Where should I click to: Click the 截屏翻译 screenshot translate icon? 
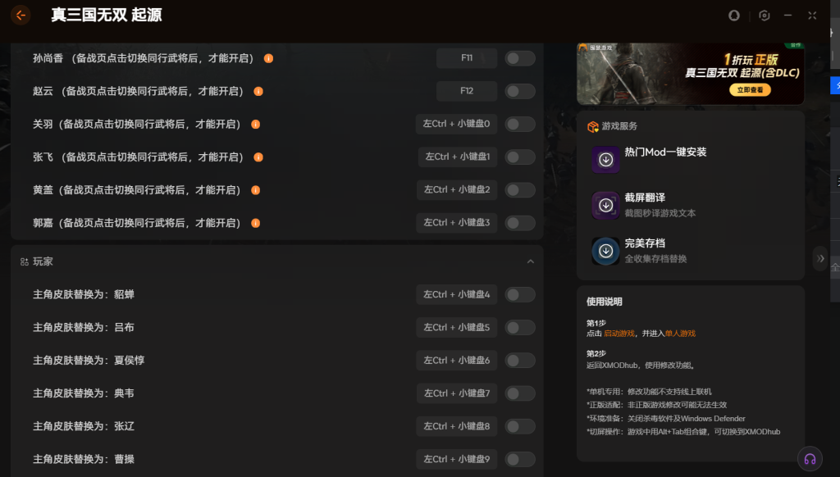(x=605, y=205)
